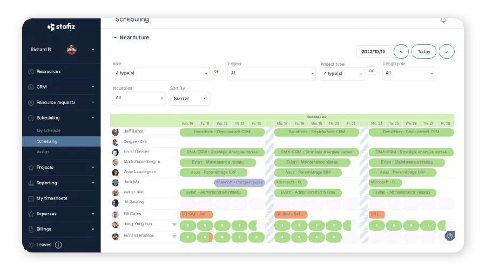Open My schedule in sidebar

click(x=48, y=131)
